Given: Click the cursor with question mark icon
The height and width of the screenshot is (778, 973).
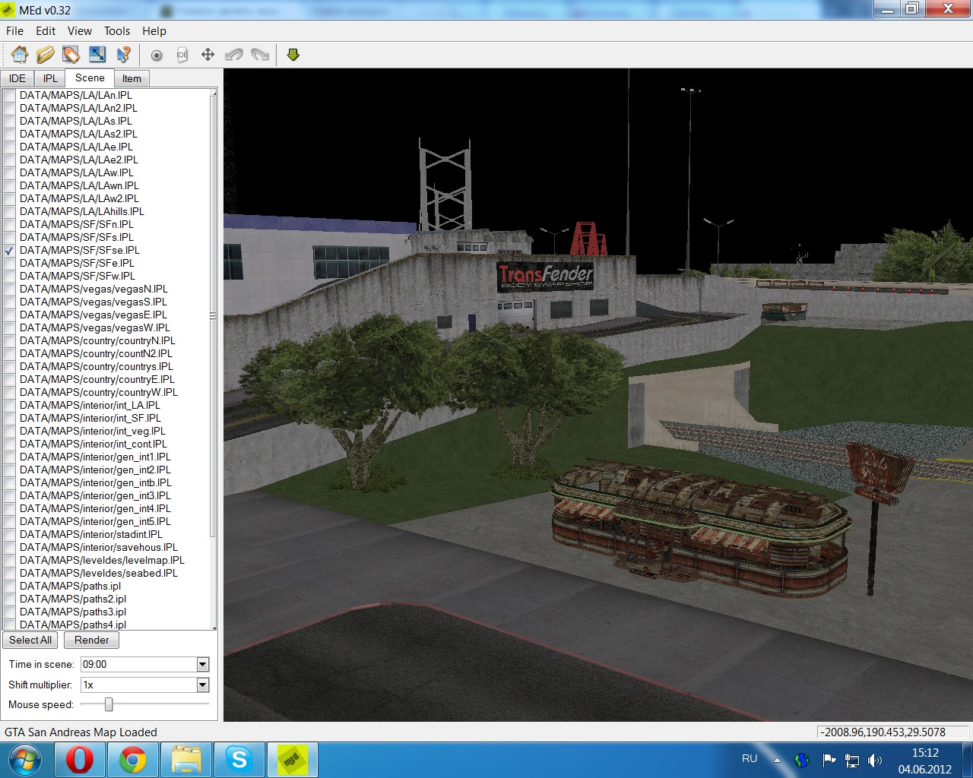Looking at the screenshot, I should [123, 55].
